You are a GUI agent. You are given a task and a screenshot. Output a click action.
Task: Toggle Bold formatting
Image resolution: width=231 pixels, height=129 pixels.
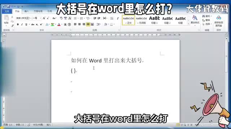pos(18,24)
